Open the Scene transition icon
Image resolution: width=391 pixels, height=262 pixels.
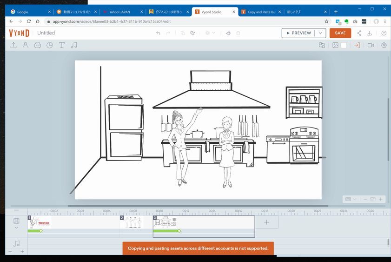click(x=357, y=45)
